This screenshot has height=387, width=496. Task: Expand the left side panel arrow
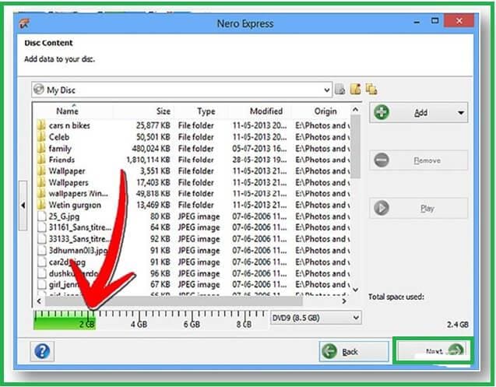23,206
